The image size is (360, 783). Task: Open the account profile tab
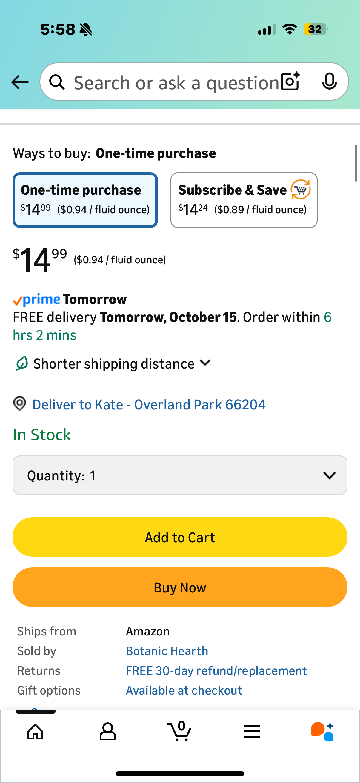107,731
